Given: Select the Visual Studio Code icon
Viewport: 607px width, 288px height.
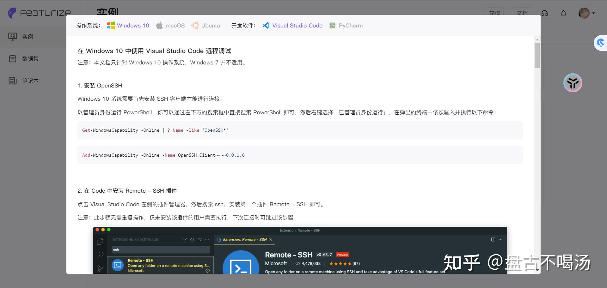Looking at the screenshot, I should point(267,25).
